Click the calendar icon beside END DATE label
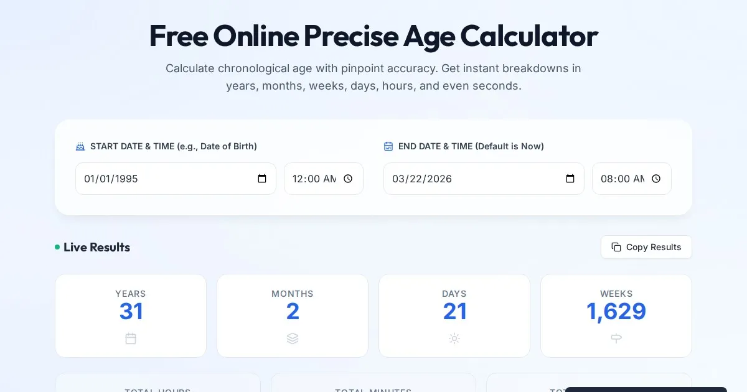The width and height of the screenshot is (747, 392). click(388, 147)
